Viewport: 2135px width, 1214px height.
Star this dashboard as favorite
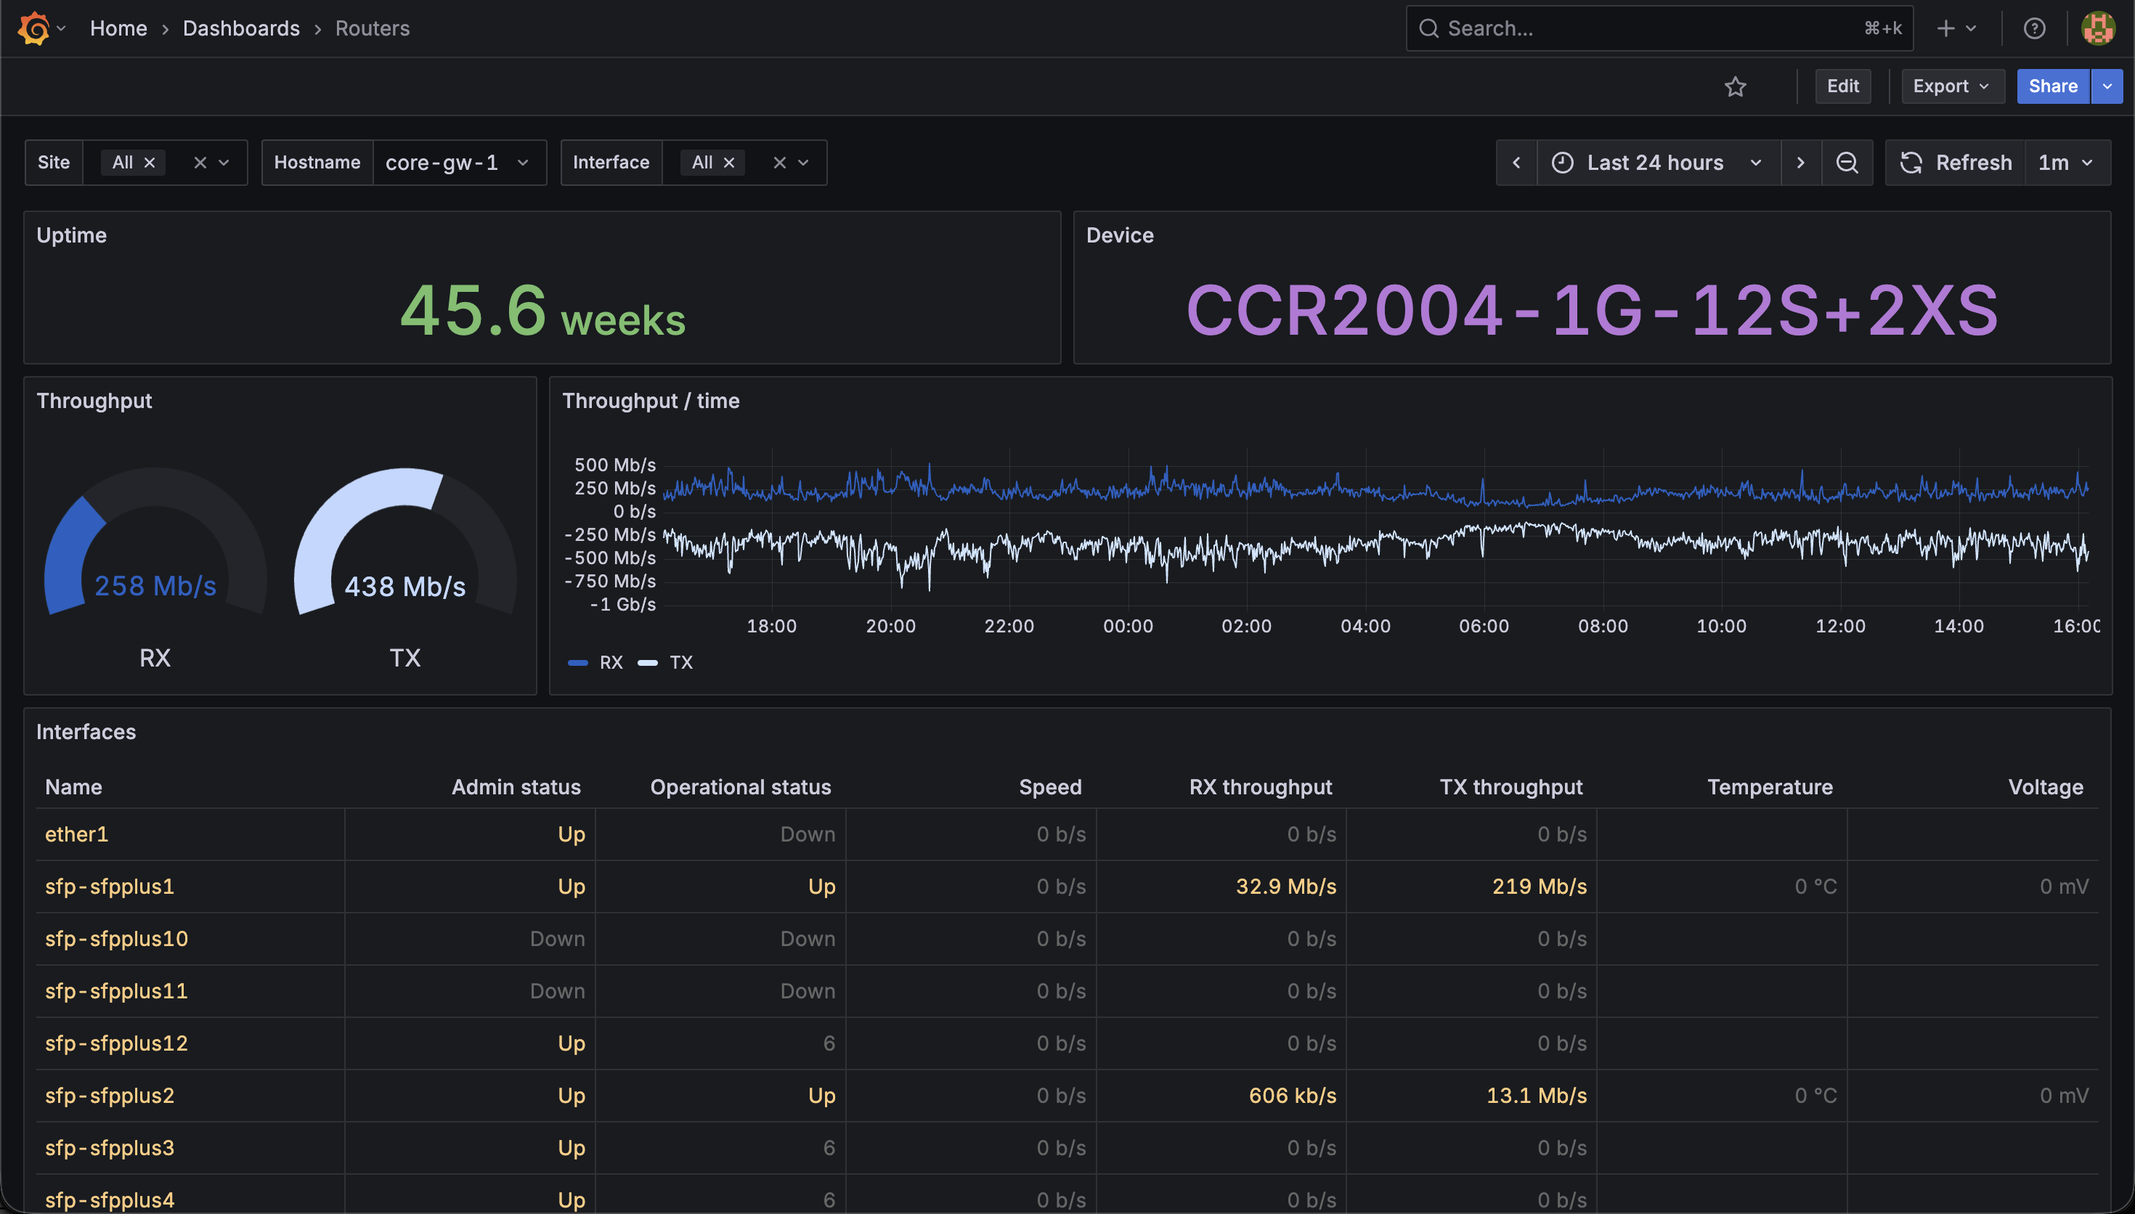1735,86
